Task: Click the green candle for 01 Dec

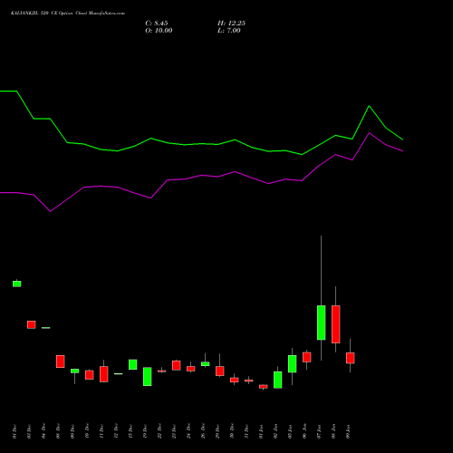Action: pyautogui.click(x=17, y=284)
